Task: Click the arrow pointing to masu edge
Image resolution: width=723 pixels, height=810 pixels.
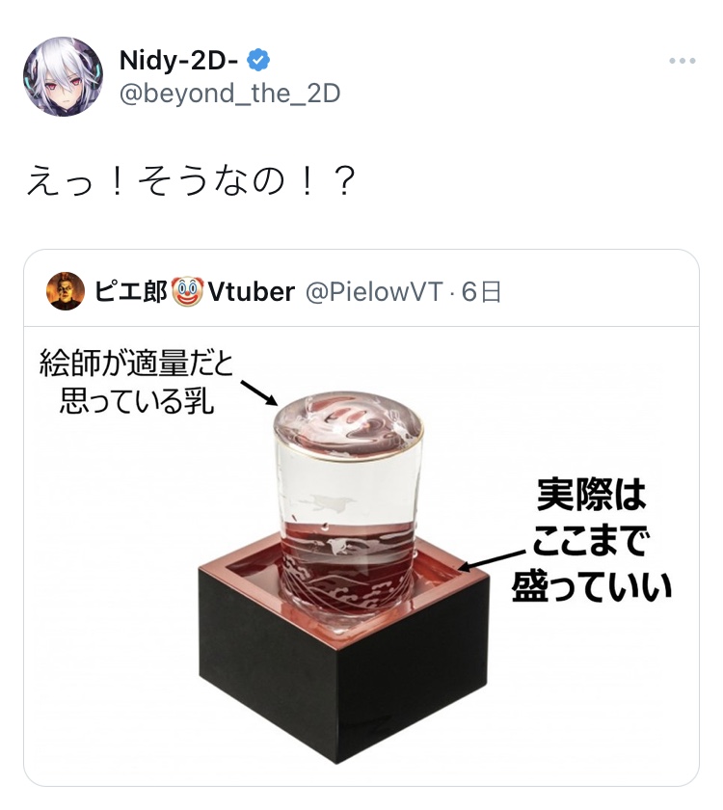Action: [493, 561]
